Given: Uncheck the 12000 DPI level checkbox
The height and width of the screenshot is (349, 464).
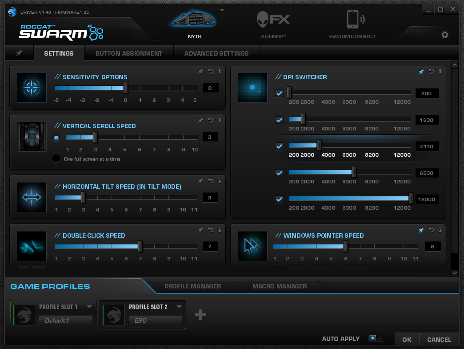Looking at the screenshot, I should pos(279,199).
